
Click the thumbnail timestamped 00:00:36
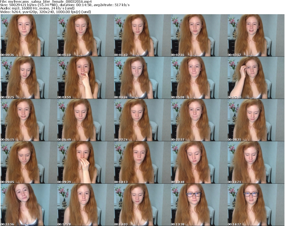pos(29,35)
